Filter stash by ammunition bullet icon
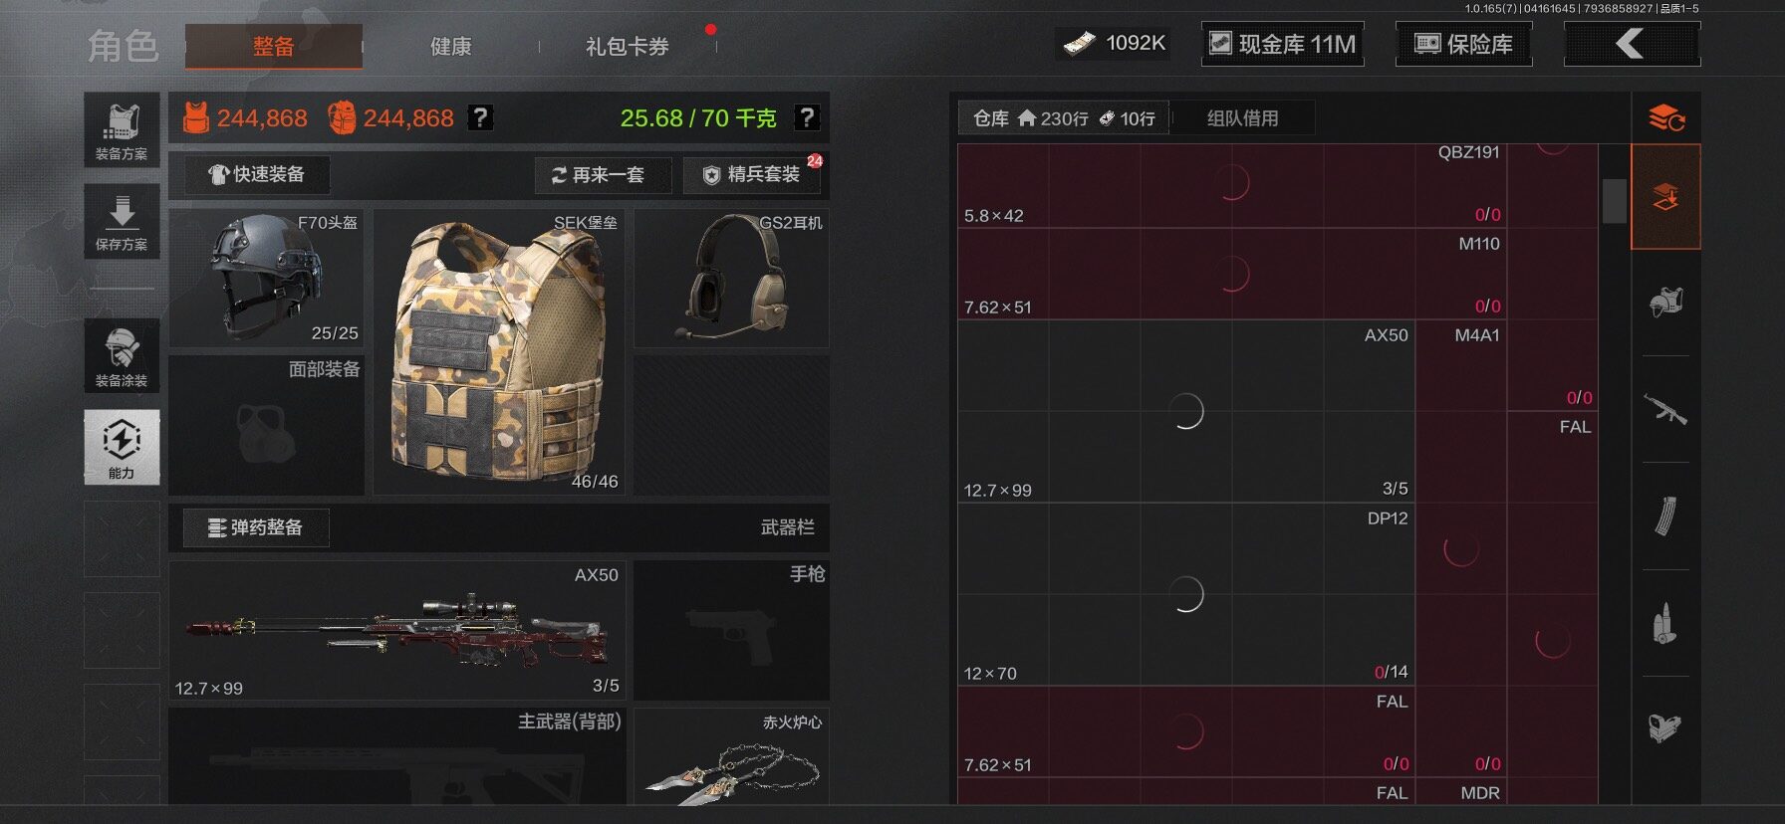 (1665, 623)
